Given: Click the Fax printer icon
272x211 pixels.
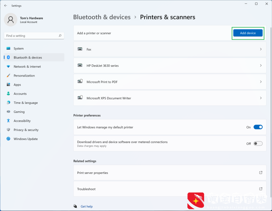Looking at the screenshot, I should 80,49.
